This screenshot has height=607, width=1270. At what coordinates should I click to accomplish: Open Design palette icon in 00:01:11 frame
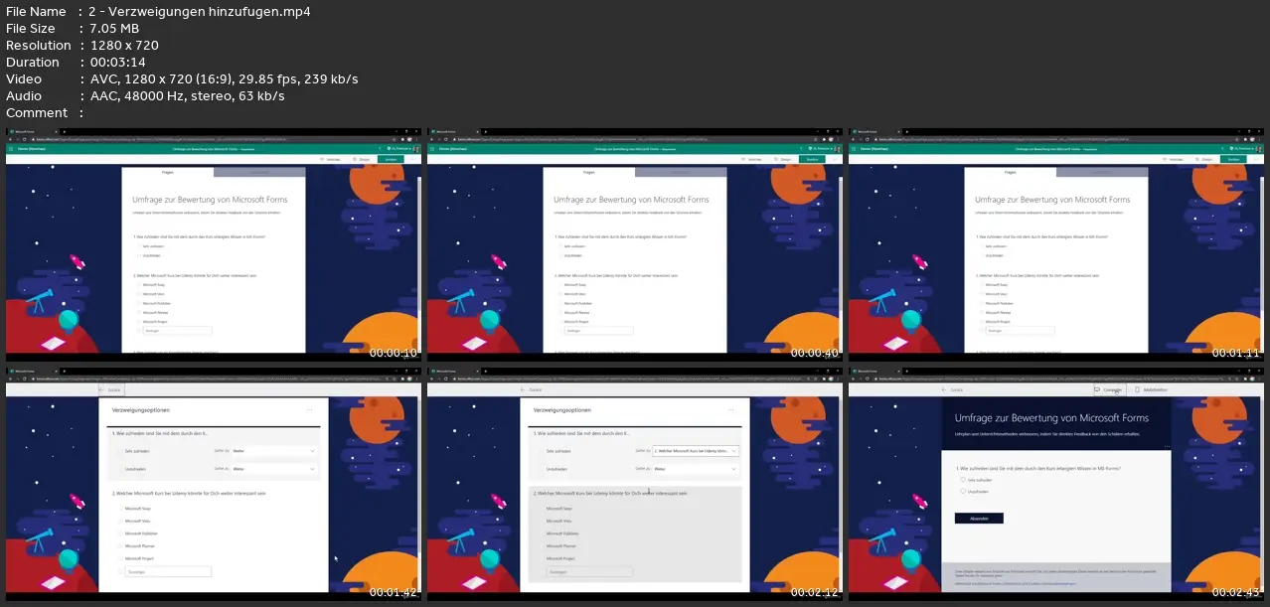point(1197,159)
